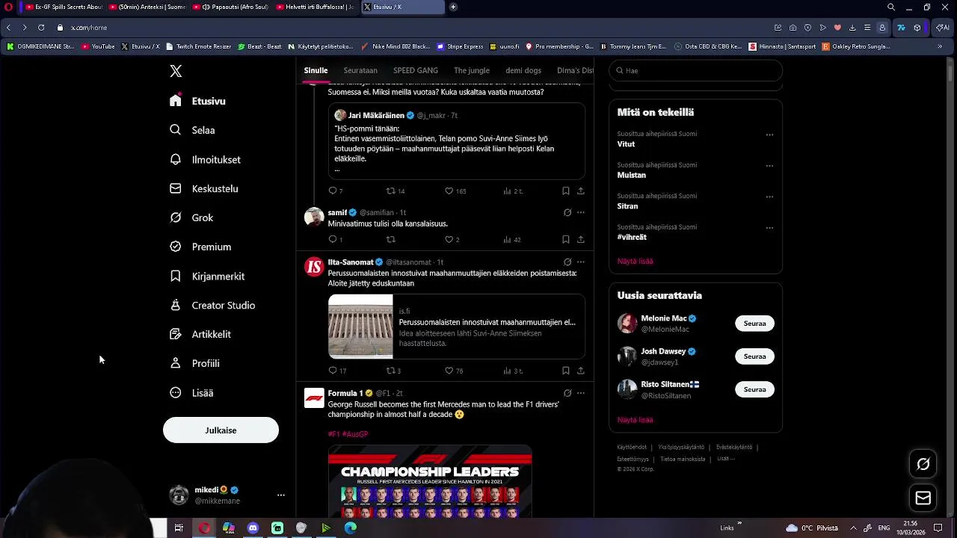The width and height of the screenshot is (957, 538).
Task: Open Artikkelit in sidebar
Action: pos(200,334)
